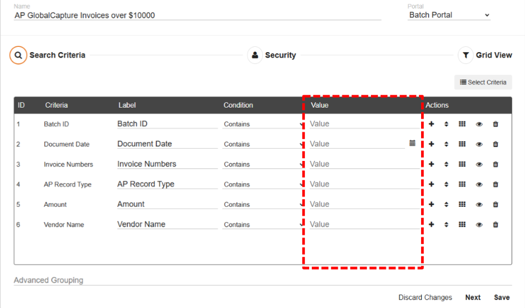The height and width of the screenshot is (308, 525).
Task: Toggle visibility eye for Document Date row
Action: (x=479, y=144)
